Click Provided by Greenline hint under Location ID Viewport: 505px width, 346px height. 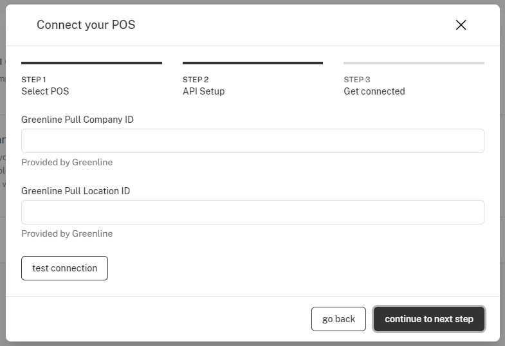(67, 233)
